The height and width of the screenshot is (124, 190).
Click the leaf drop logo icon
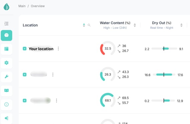tap(6, 7)
